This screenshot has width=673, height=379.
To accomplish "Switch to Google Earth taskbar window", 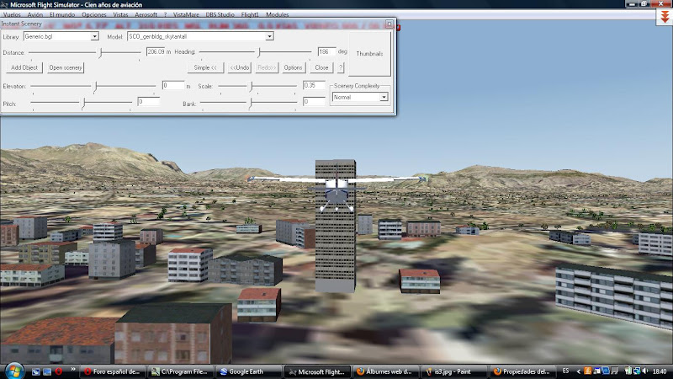I will (248, 371).
